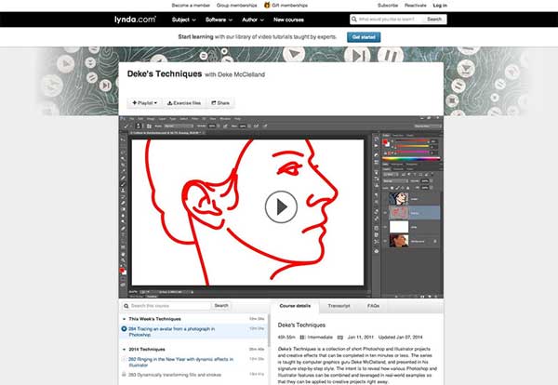Open the Playlist dropdown button

pyautogui.click(x=145, y=103)
